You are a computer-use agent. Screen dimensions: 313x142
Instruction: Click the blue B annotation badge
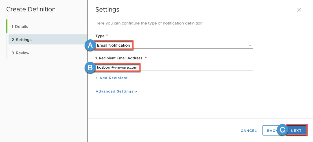pos(90,67)
